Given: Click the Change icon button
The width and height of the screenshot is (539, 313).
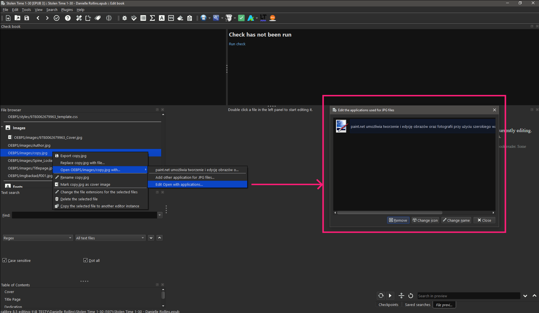Looking at the screenshot, I should (425, 220).
